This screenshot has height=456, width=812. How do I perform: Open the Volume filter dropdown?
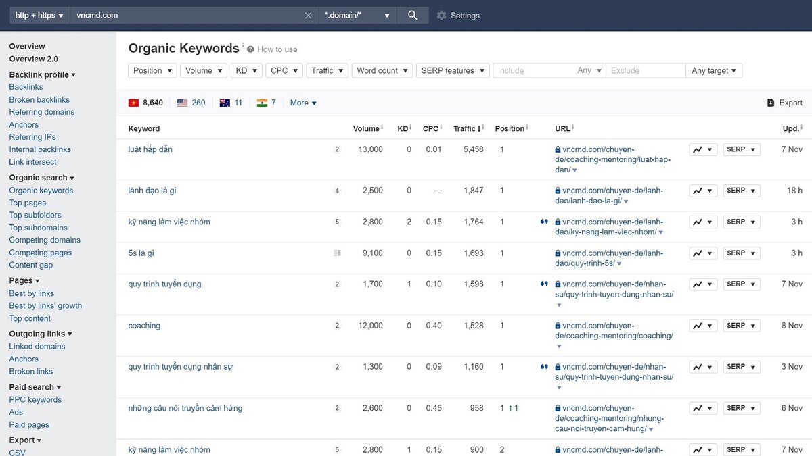tap(204, 70)
